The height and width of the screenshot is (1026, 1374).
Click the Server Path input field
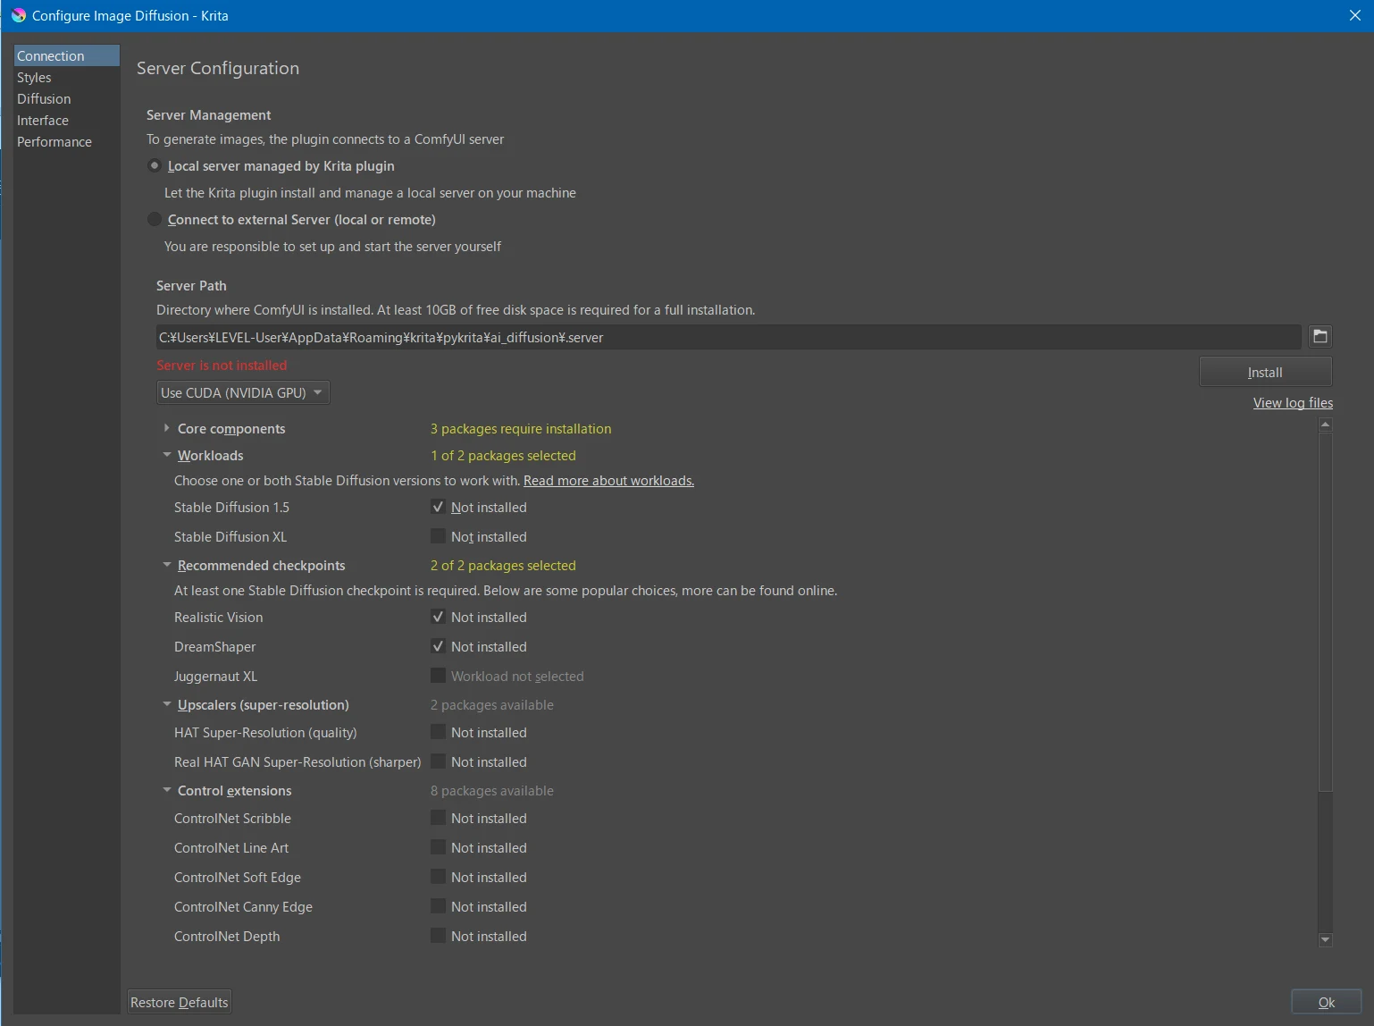pyautogui.click(x=728, y=337)
